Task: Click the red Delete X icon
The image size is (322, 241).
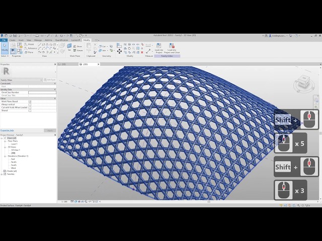Action: tap(142, 52)
